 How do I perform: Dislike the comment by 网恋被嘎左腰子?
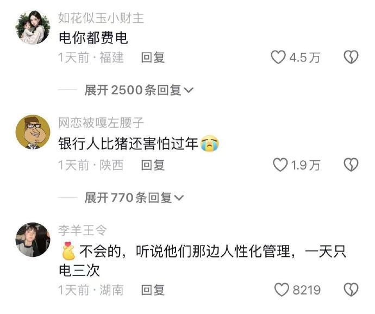351,165
